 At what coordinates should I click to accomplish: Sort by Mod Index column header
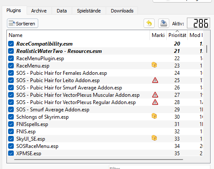click(196, 35)
